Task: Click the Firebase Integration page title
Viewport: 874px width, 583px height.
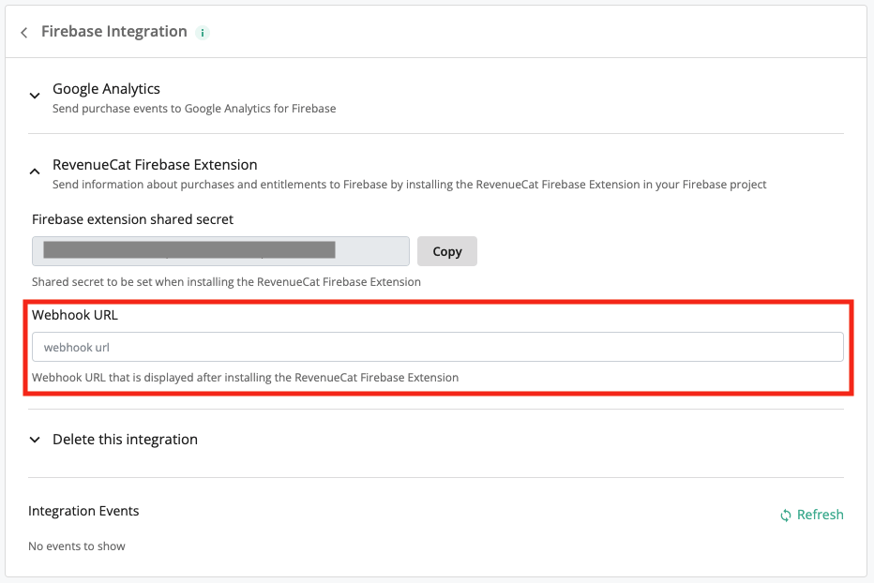Action: 114,32
